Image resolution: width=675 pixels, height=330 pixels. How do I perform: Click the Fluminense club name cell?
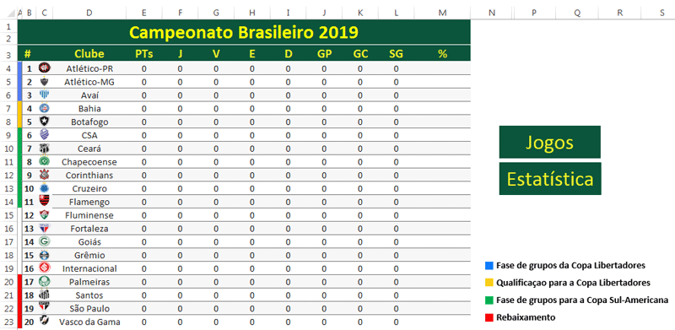89,215
